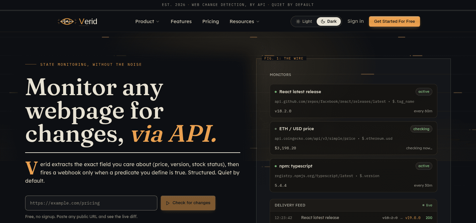Open the Resources nav item
Viewport: 476px width, 223px height.
(245, 21)
